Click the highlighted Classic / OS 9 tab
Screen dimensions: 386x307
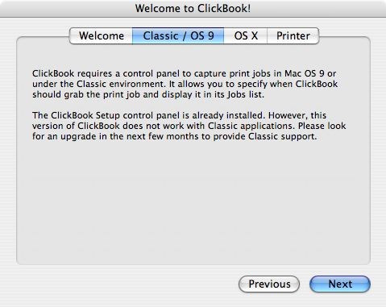pos(178,35)
